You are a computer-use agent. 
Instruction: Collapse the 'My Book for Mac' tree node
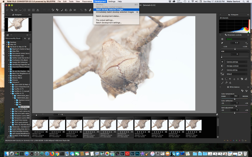tap(7, 47)
